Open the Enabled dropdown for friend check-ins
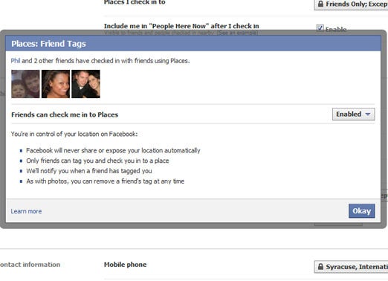The image size is (388, 281). (353, 114)
